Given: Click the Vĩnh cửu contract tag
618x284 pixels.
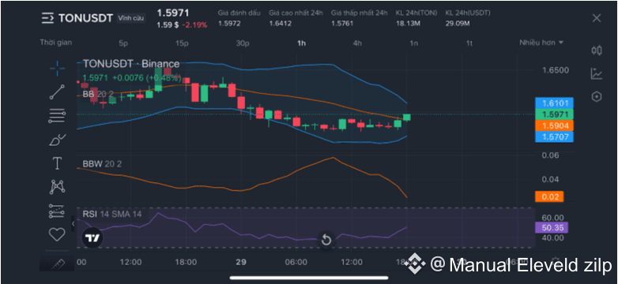Looking at the screenshot, I should point(131,17).
